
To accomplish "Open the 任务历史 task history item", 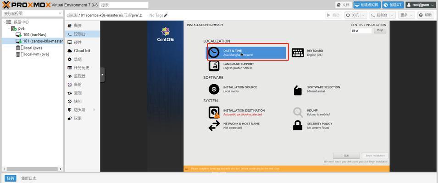I will coord(83,68).
